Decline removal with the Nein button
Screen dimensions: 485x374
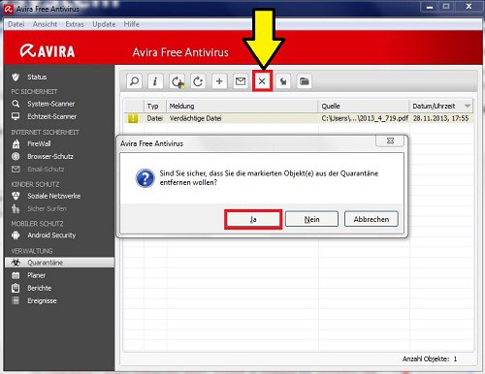[x=311, y=219]
